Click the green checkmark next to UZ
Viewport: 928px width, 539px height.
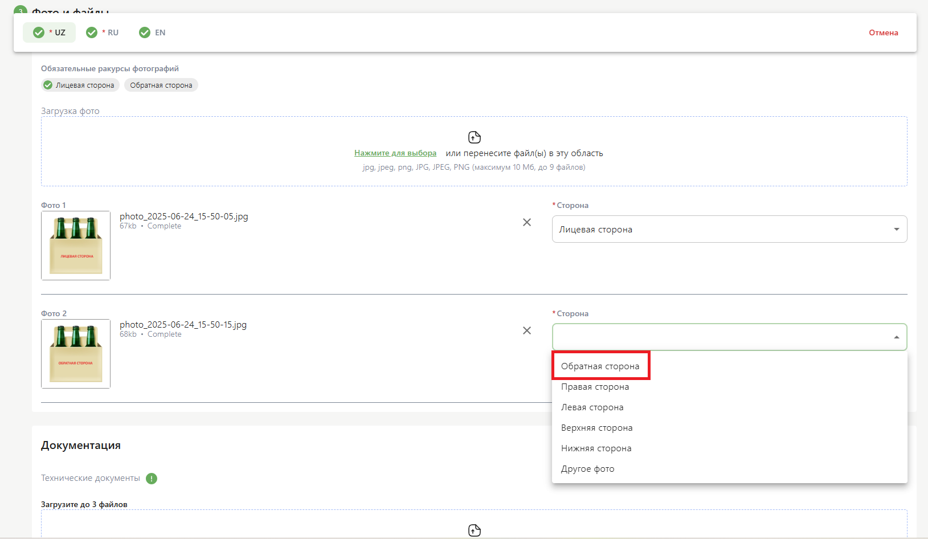[39, 32]
